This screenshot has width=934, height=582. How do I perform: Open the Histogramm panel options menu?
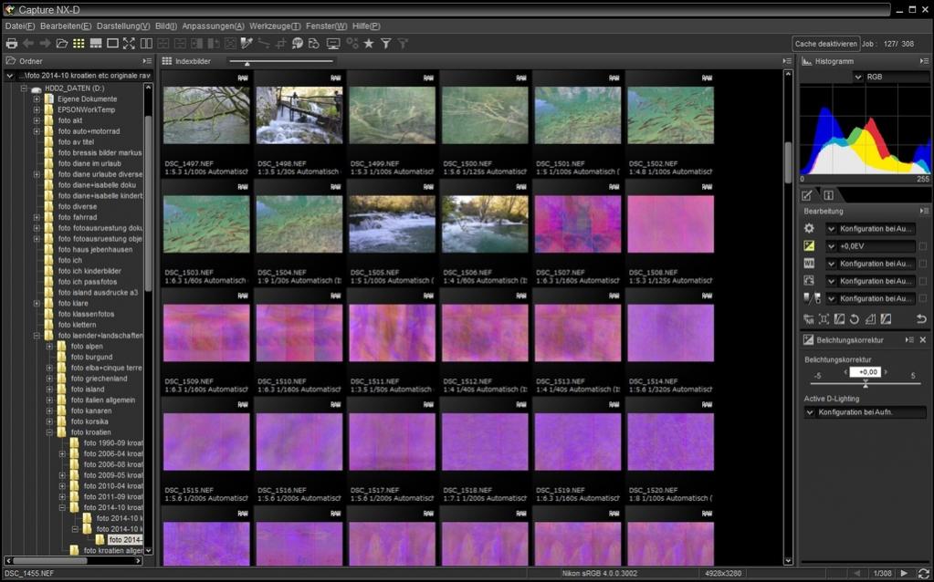click(924, 61)
